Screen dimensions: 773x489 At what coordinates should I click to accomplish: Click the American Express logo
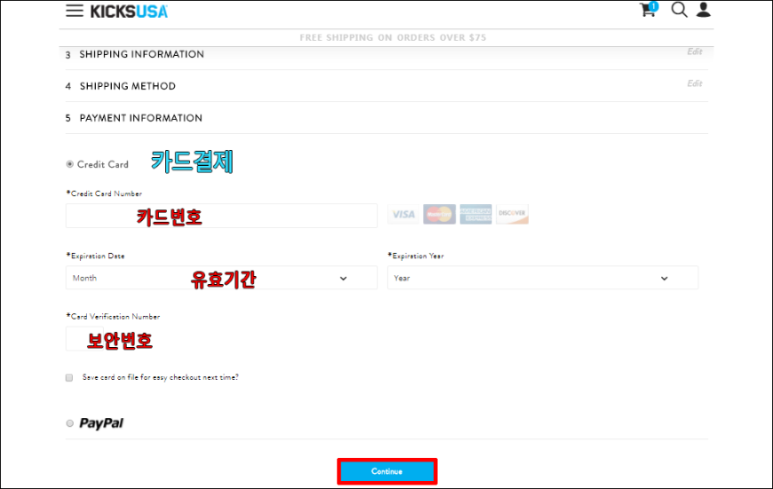coord(475,214)
